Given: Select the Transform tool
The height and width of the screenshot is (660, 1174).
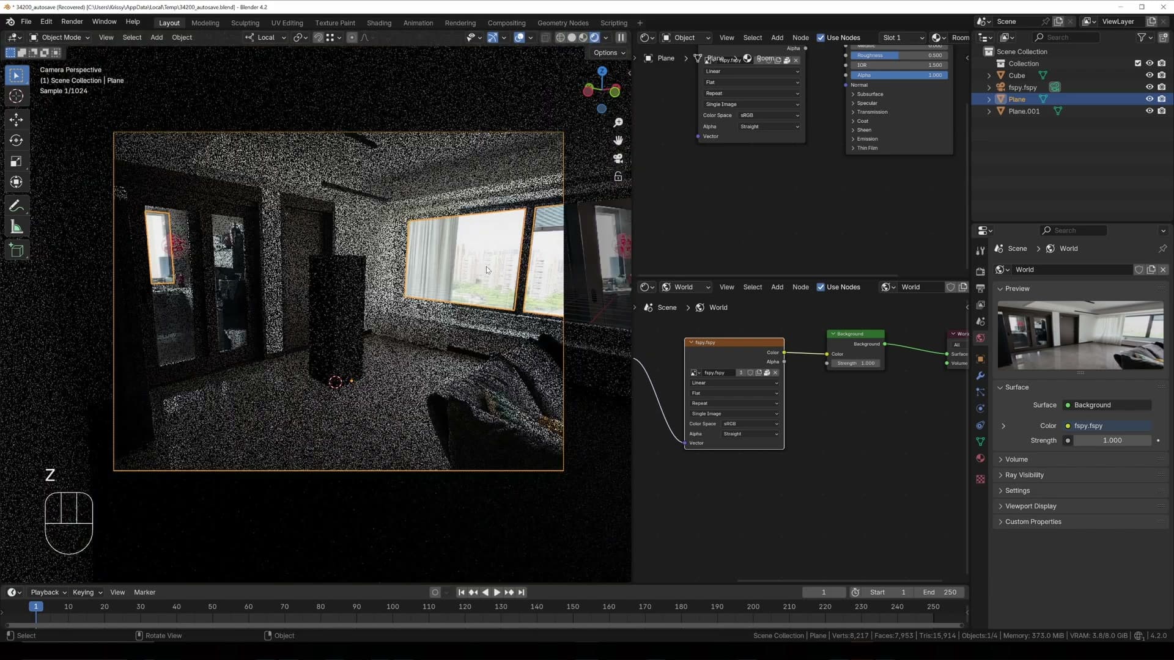Looking at the screenshot, I should coord(17,182).
